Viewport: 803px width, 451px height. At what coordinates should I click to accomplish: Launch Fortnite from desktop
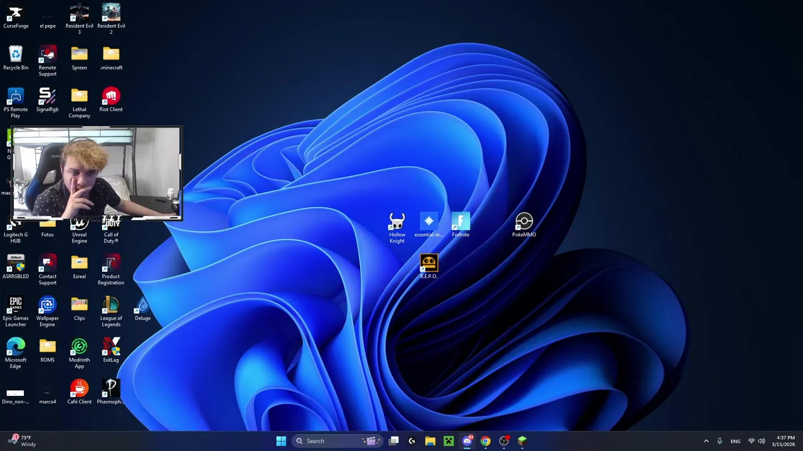point(460,225)
